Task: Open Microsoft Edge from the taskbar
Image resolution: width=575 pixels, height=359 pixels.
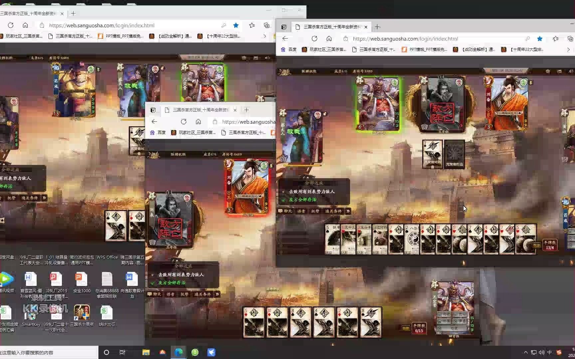Action: point(179,352)
